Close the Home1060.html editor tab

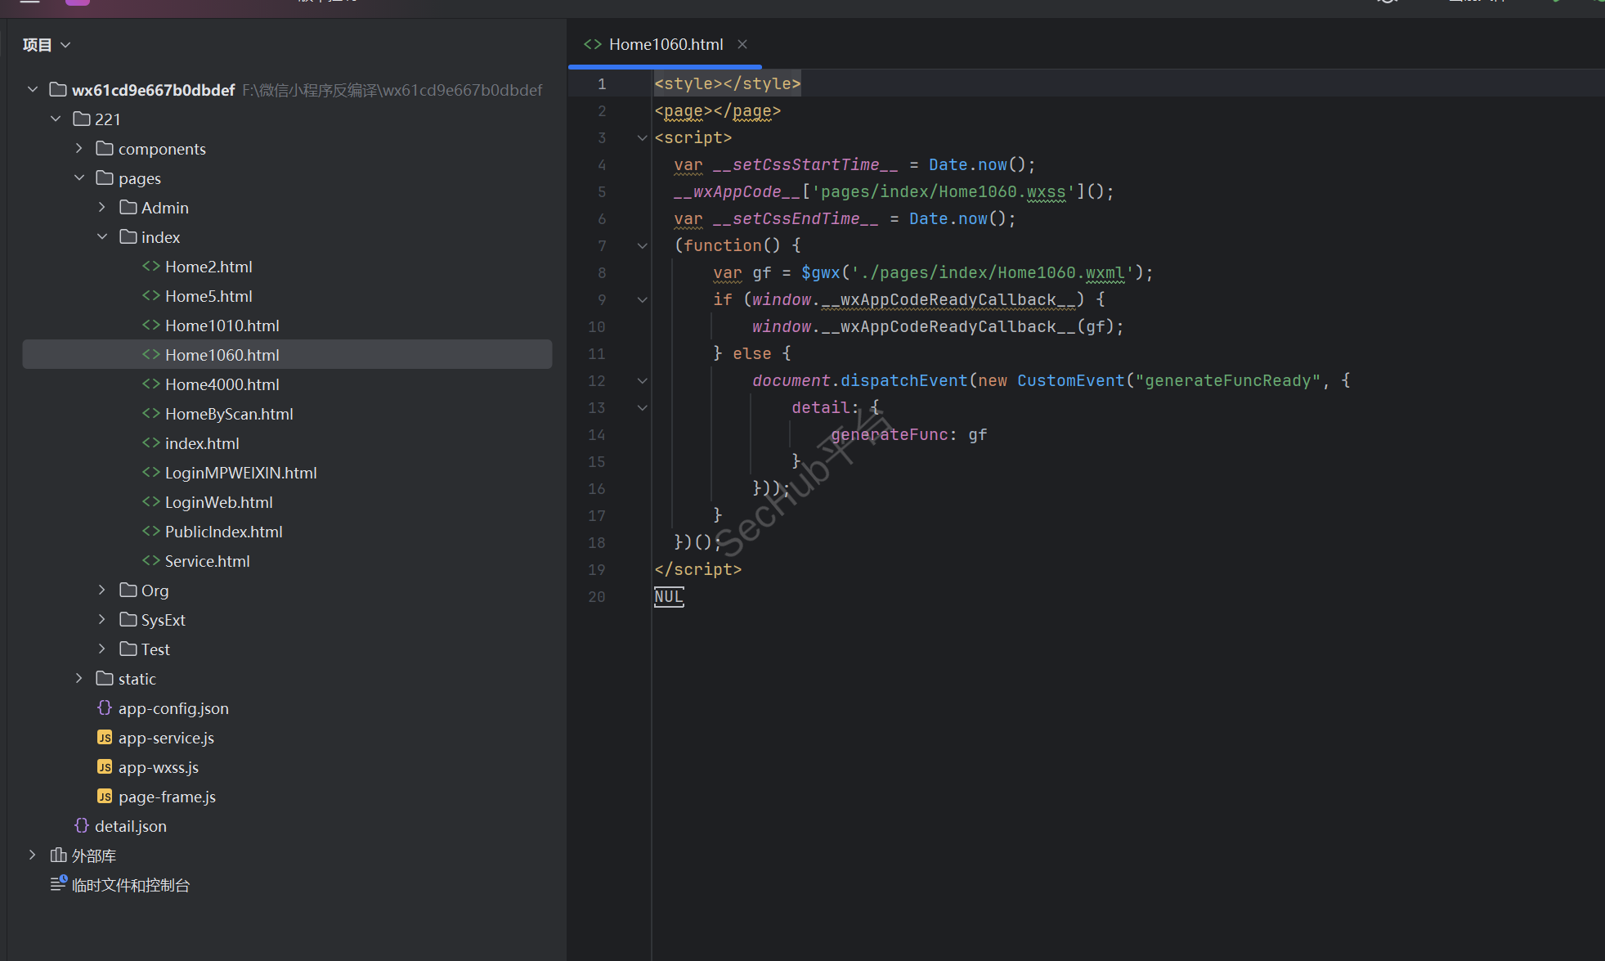point(742,44)
